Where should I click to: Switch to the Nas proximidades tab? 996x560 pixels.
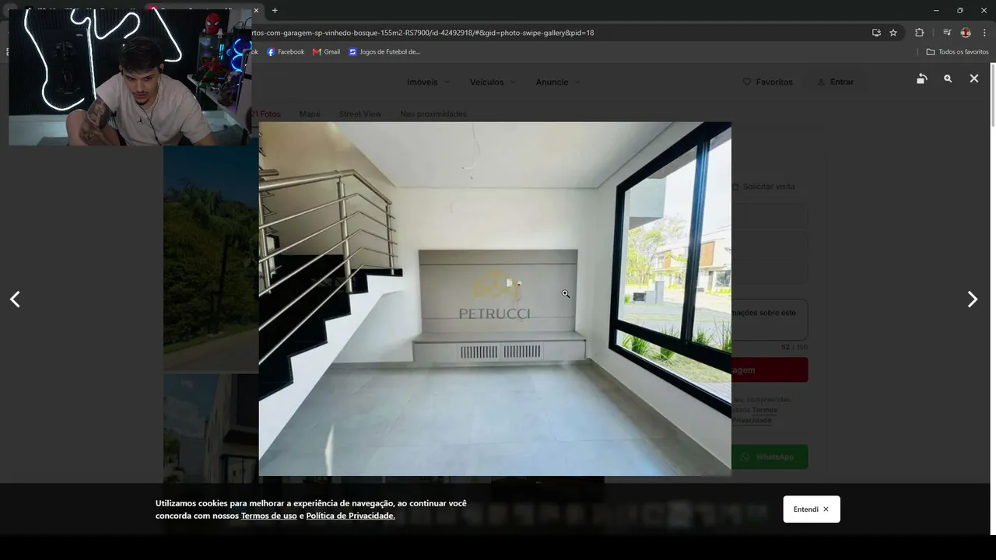433,114
